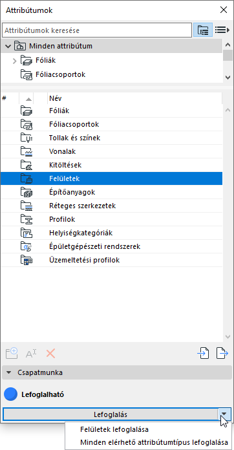Click the sort arrow column header

(27, 98)
